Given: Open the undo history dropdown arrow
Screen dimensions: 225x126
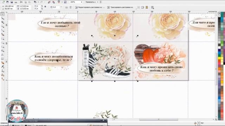Looking at the screenshot, I should click(x=38, y=2).
